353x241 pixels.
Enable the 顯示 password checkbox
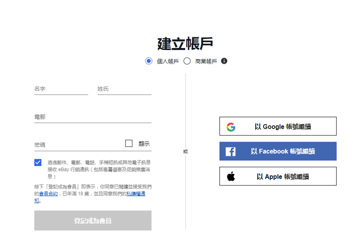pyautogui.click(x=129, y=144)
